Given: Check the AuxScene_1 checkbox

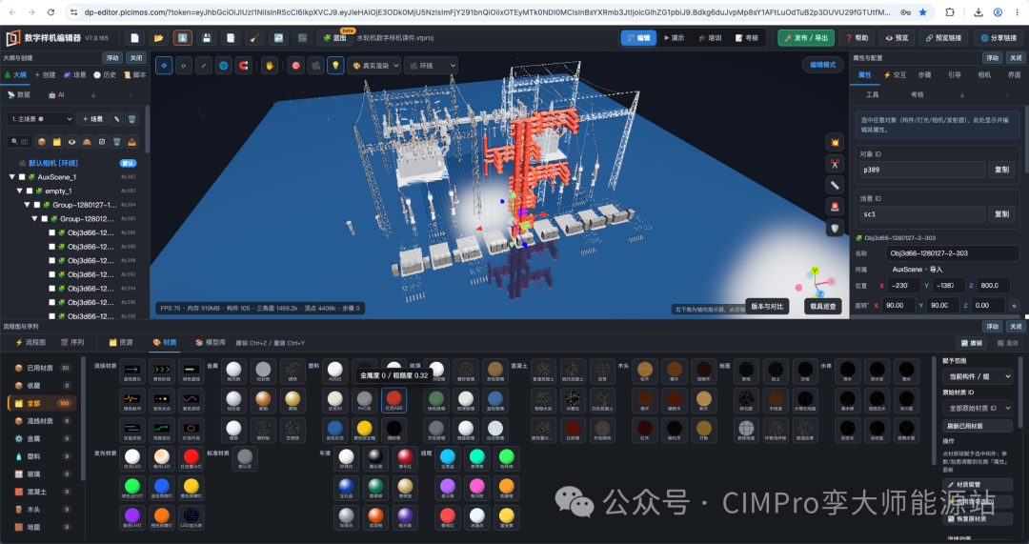Looking at the screenshot, I should tap(22, 177).
